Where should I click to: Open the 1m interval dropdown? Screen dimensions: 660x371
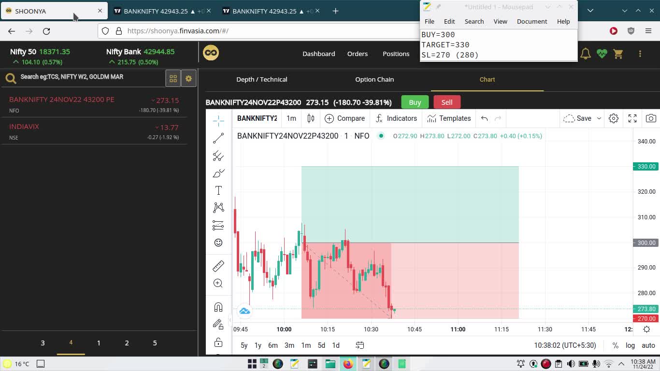(x=291, y=118)
